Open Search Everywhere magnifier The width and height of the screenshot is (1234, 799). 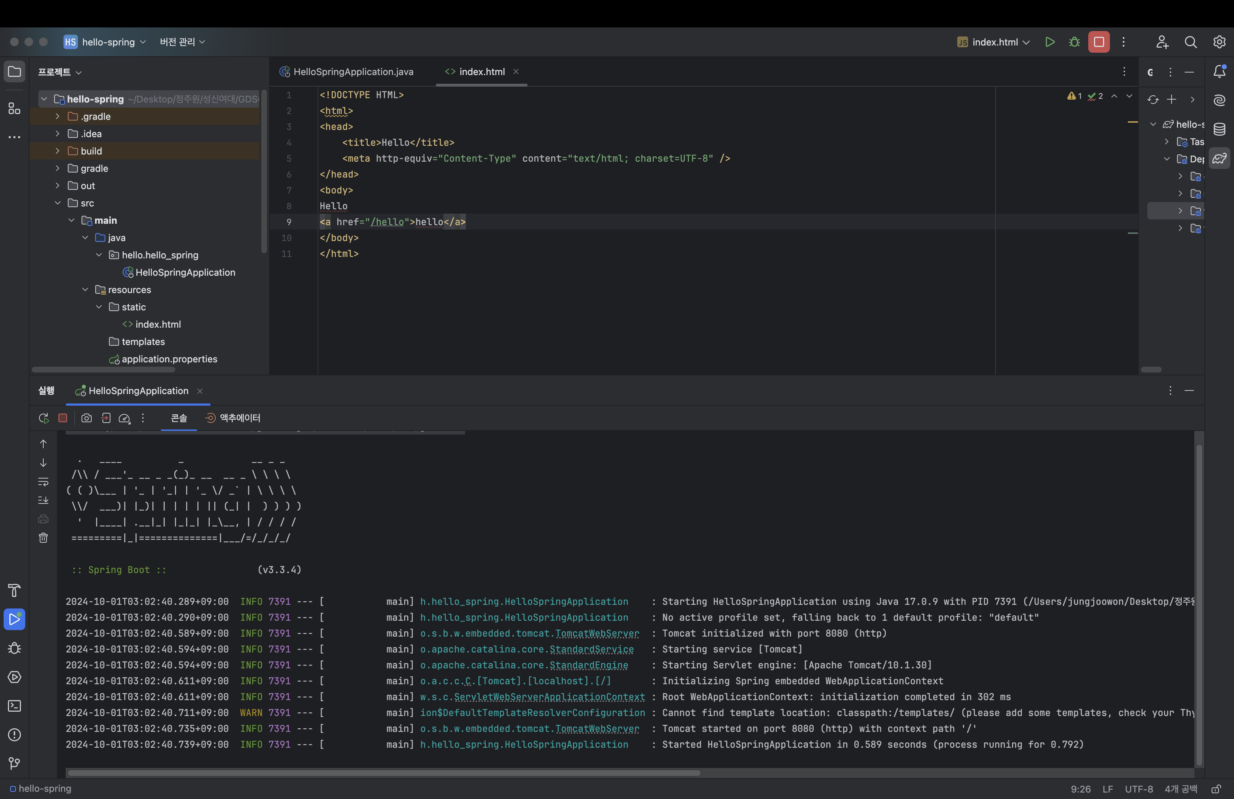coord(1190,42)
